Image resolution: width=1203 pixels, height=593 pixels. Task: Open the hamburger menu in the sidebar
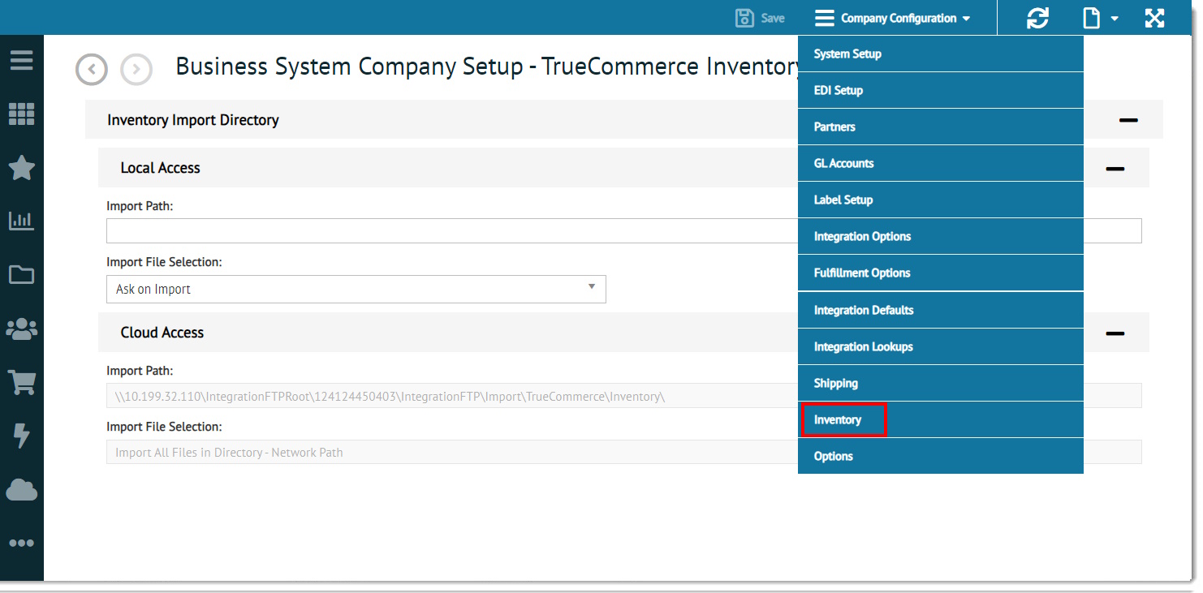(x=21, y=61)
